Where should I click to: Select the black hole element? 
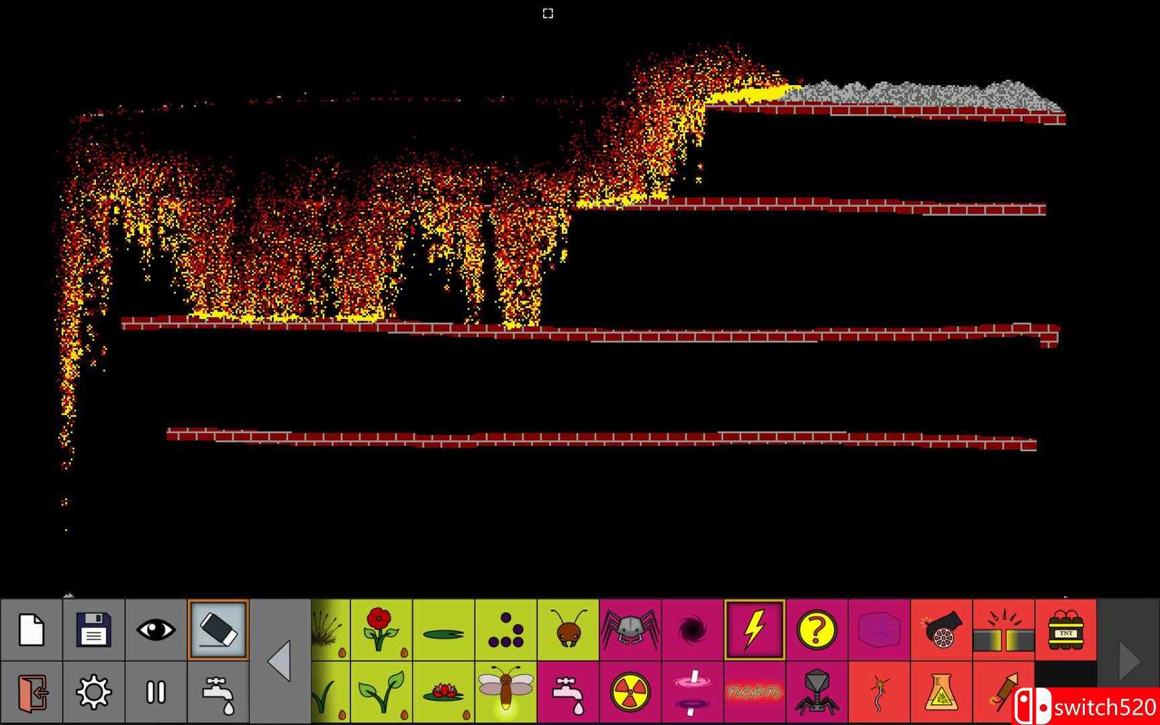click(691, 630)
